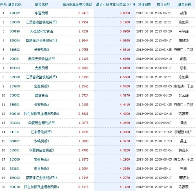Screen dimensions: 195x191
Task: Open fund 建信货币
Action: (41, 95)
